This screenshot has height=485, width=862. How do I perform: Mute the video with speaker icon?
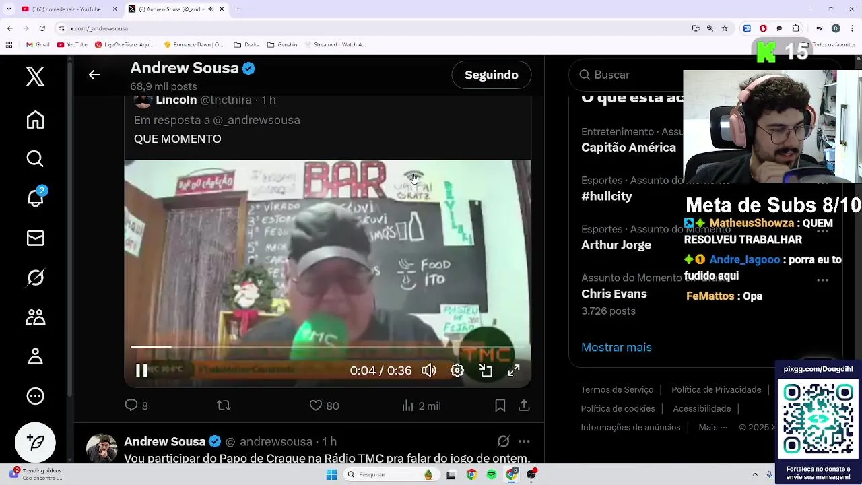[x=429, y=370]
